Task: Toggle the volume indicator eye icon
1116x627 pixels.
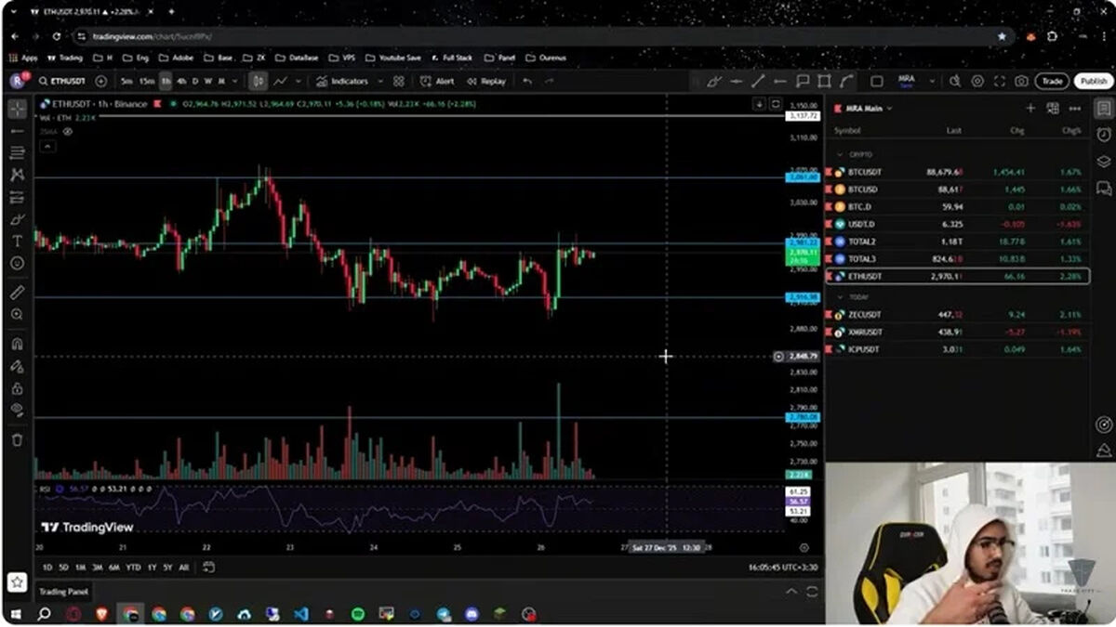Action: click(67, 132)
